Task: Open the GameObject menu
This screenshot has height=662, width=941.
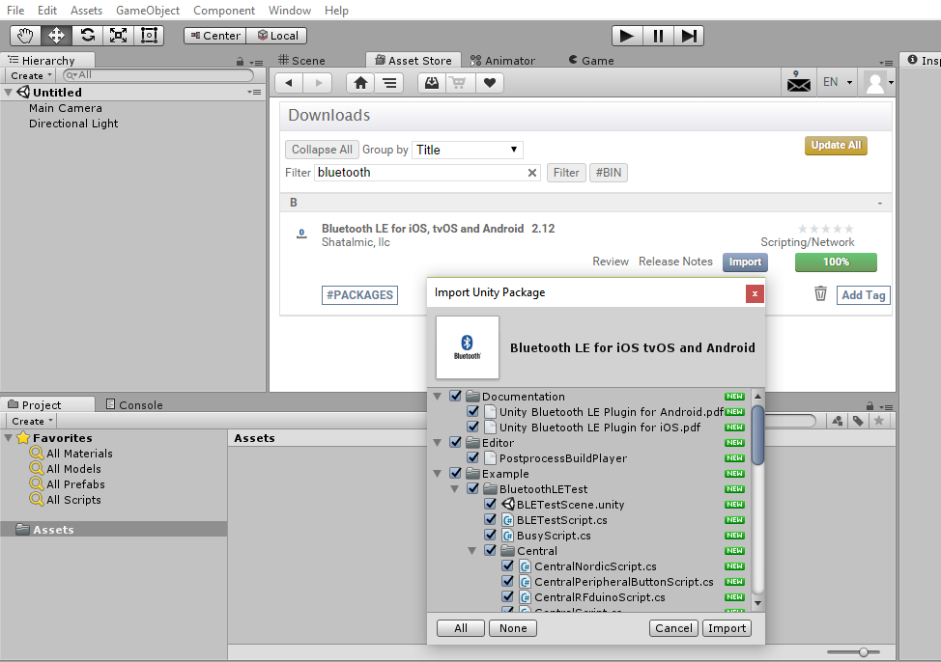Action: tap(148, 11)
